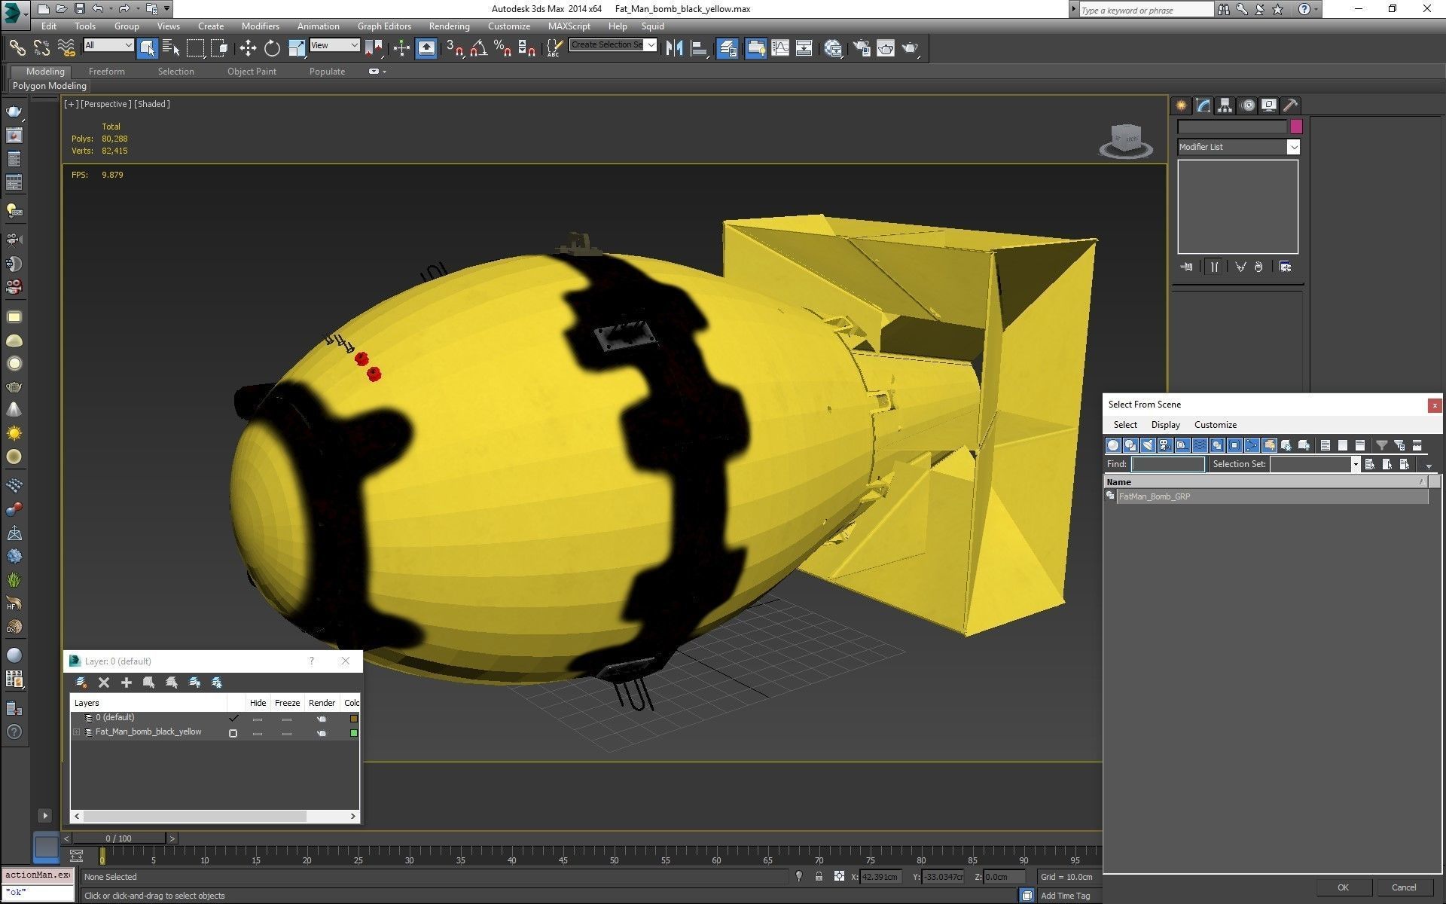This screenshot has height=904, width=1446.
Task: Make Fat_Man_bomb_black_yellow the current layer
Action: pyautogui.click(x=233, y=733)
